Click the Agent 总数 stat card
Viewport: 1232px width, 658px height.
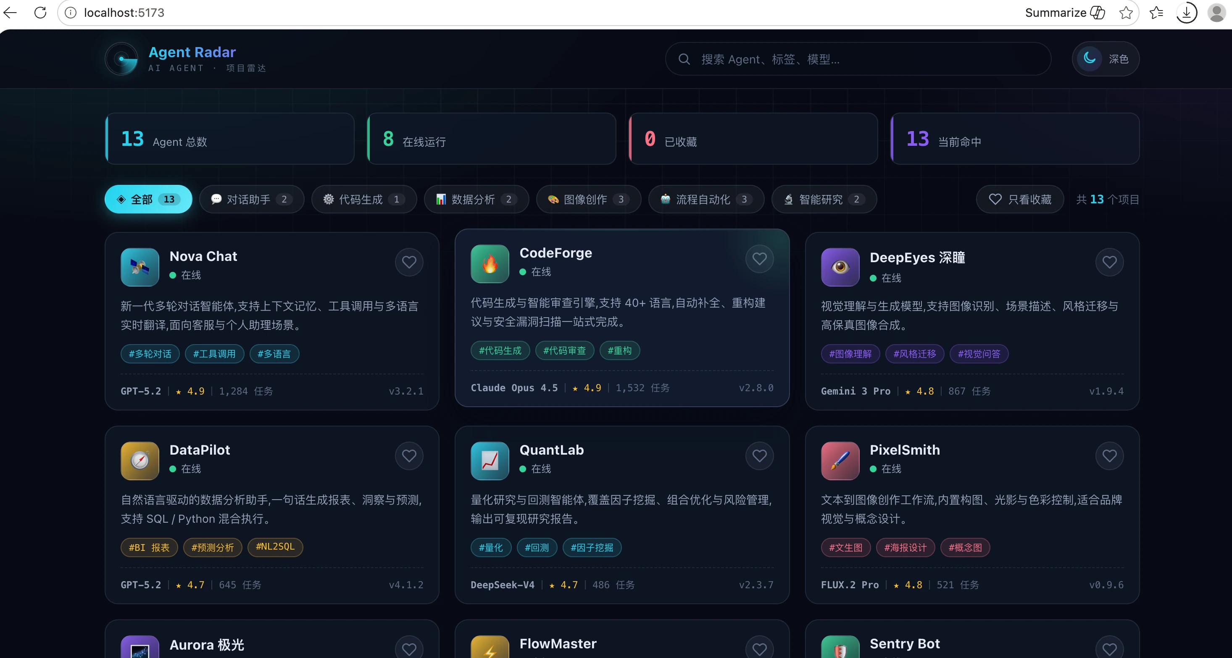[229, 139]
